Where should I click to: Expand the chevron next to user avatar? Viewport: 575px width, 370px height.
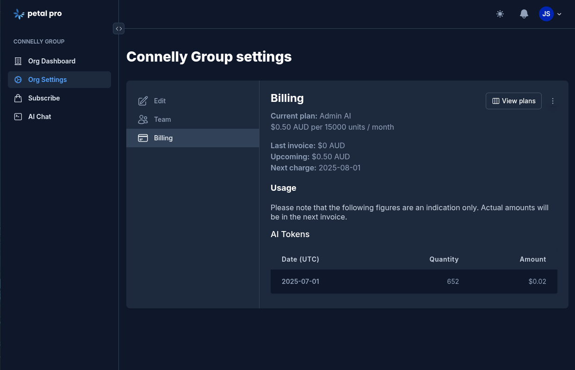[559, 14]
